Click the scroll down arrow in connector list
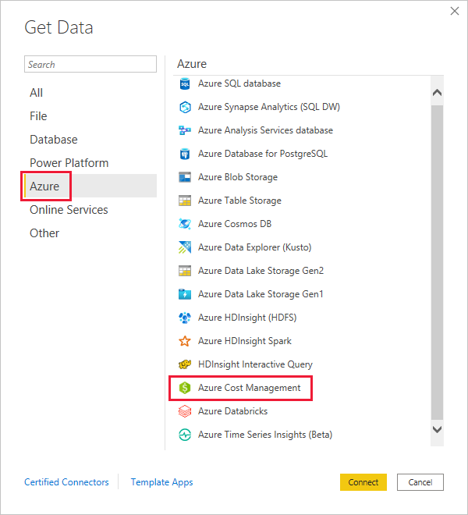468x515 pixels. [x=437, y=429]
